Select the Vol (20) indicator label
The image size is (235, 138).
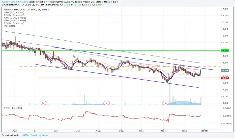point(9,26)
